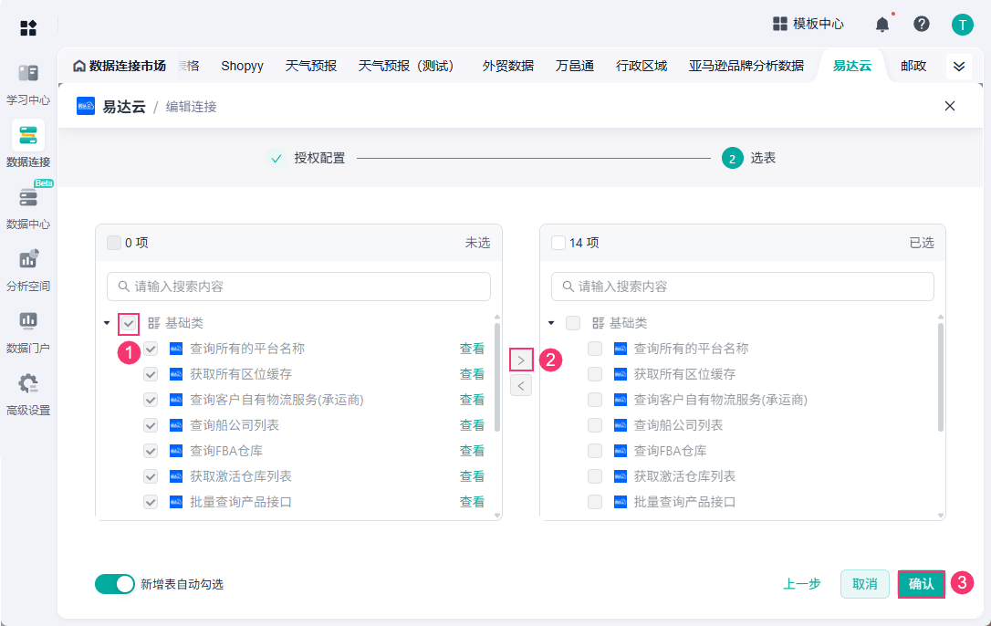This screenshot has height=626, width=991.
Task: Click the right list vertical scrollbar
Action: [941, 377]
